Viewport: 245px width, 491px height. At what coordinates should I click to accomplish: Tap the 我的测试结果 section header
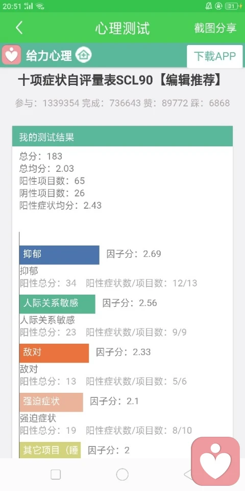pos(122,136)
